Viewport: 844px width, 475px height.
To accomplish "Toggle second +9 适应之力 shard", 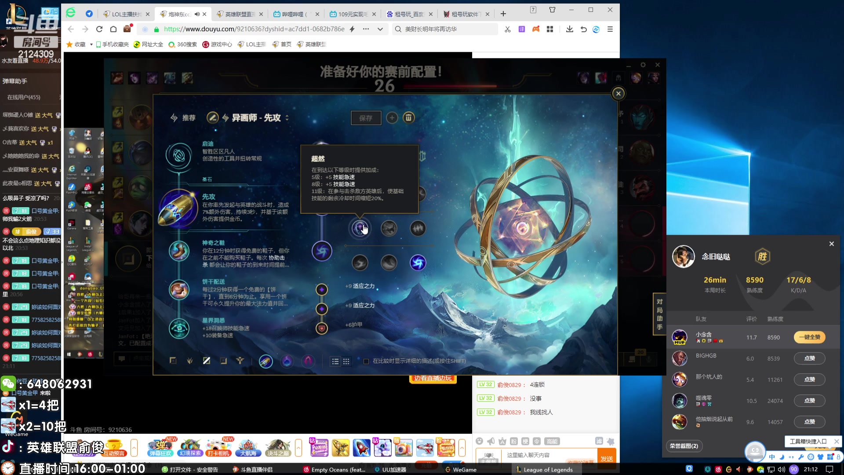I will 322,309.
